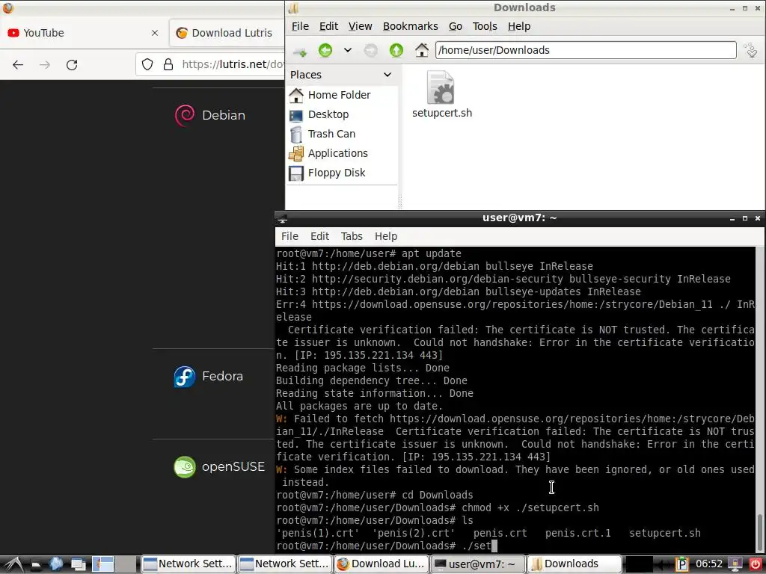Click the lutris.net URL in address bar

[x=233, y=64]
